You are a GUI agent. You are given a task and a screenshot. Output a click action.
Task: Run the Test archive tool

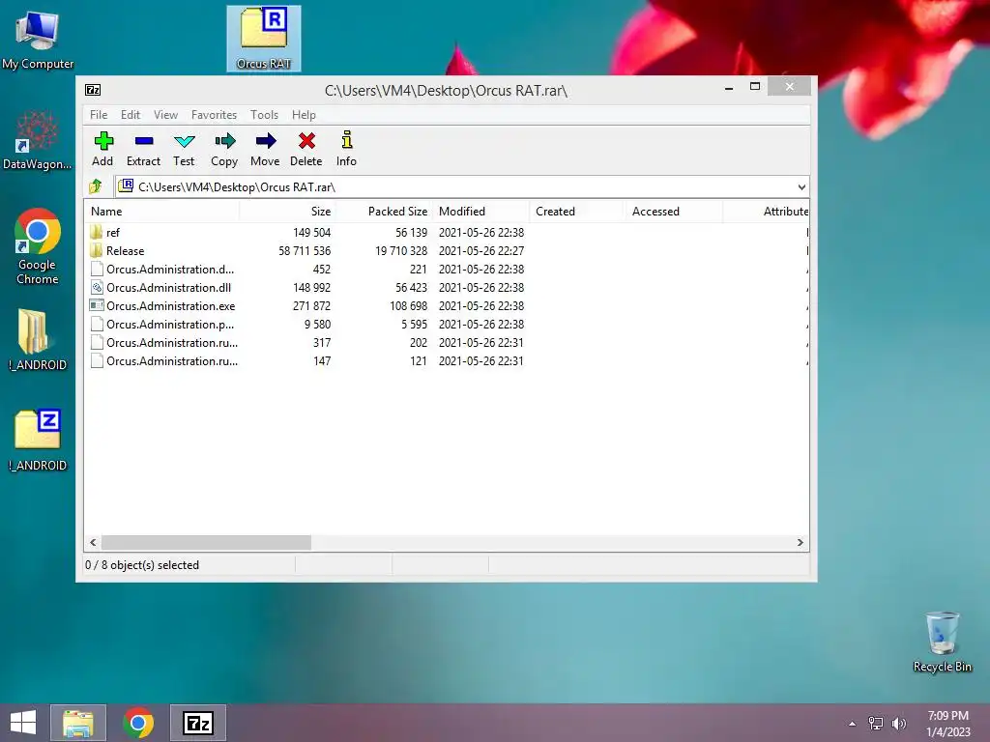coord(184,141)
